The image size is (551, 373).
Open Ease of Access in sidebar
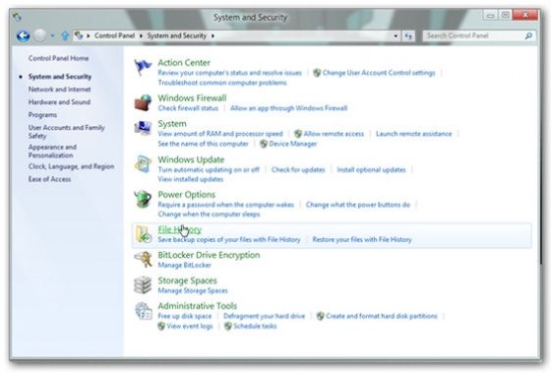[x=49, y=179]
